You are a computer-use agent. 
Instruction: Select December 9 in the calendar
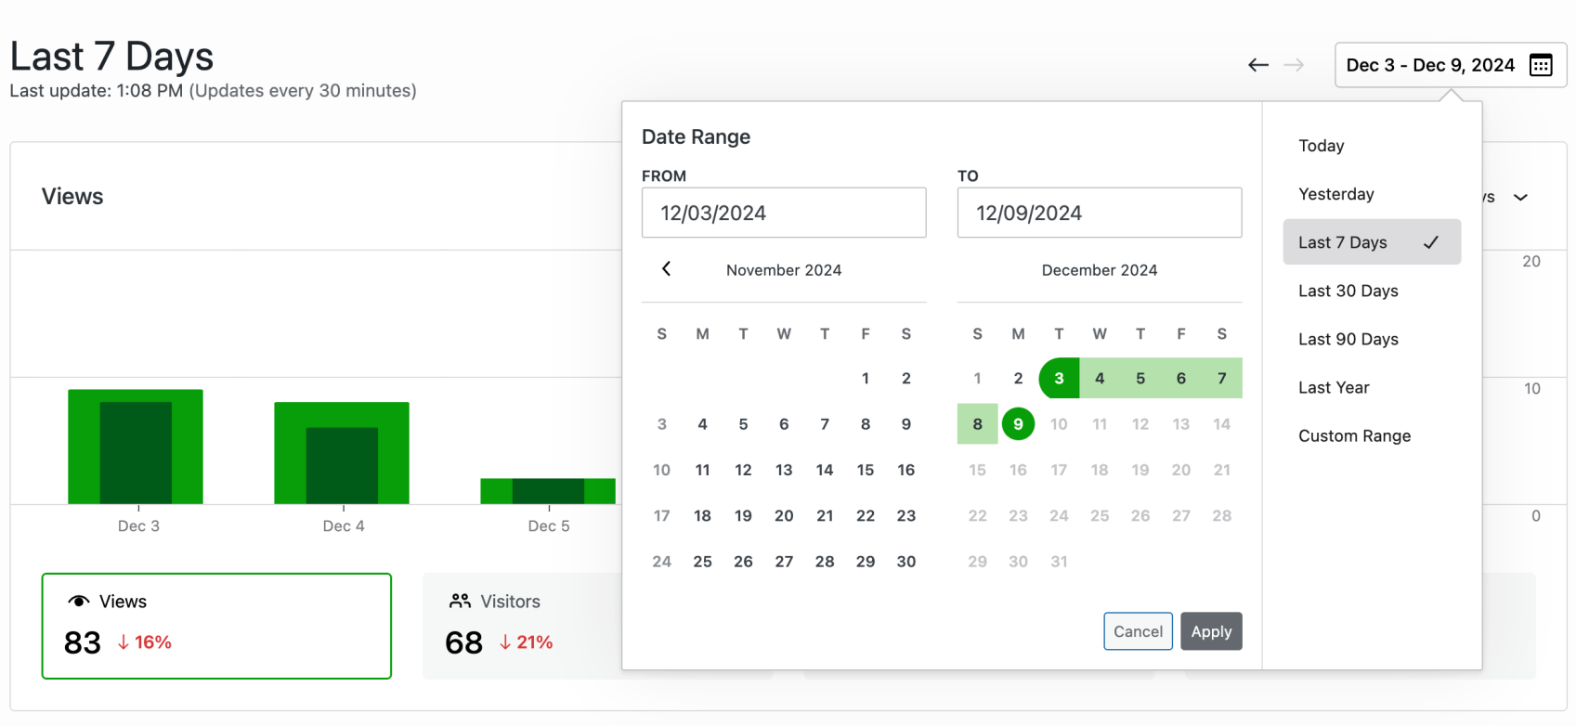[1018, 423]
